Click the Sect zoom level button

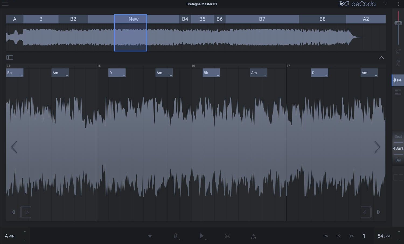pos(398,136)
